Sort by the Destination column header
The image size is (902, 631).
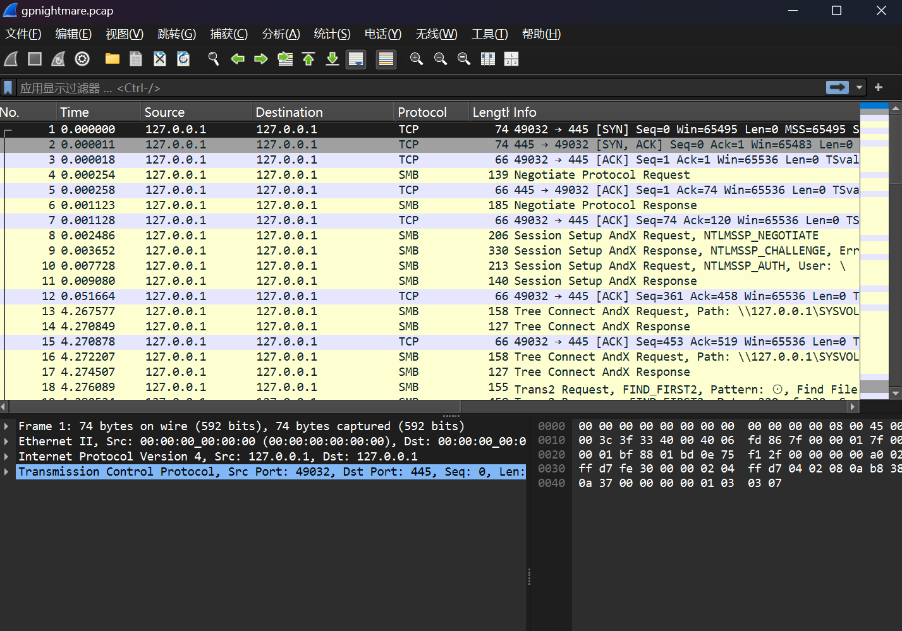click(x=323, y=112)
